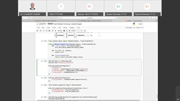This screenshot has width=180, height=101.
Task: Click the edit pencil icon near Python 3
Action: point(134,28)
